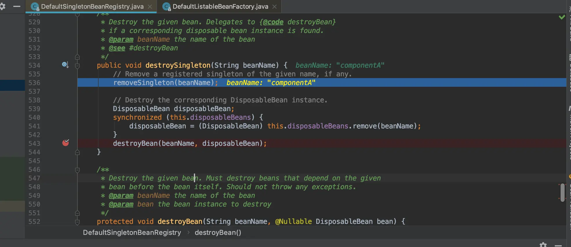Collapse the Javadoc comment fold at line 546
The width and height of the screenshot is (571, 247).
click(x=77, y=170)
